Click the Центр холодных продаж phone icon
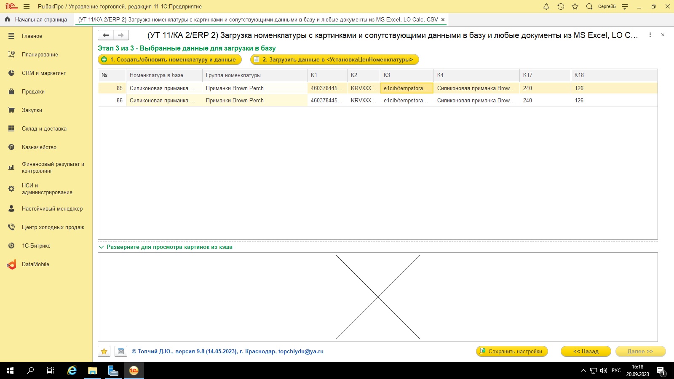 pos(11,227)
